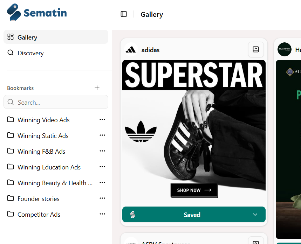Open options for Winning Video Ads
Viewport: 301px width, 244px height.
coord(102,120)
